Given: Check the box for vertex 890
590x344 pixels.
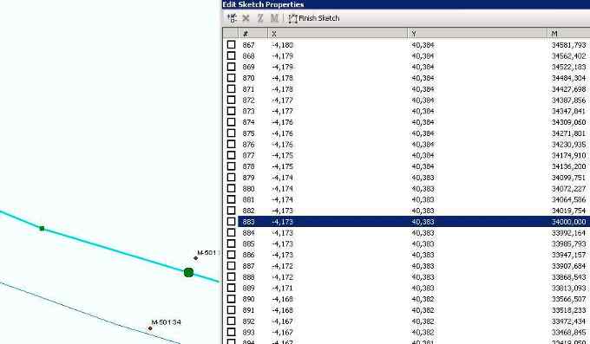Looking at the screenshot, I should pyautogui.click(x=231, y=299).
